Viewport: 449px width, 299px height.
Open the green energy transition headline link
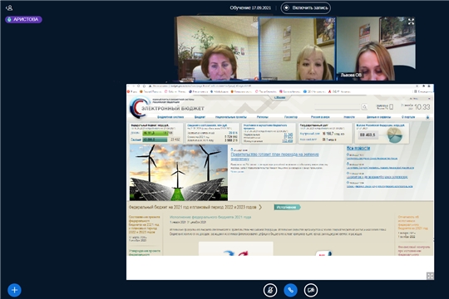pos(274,156)
